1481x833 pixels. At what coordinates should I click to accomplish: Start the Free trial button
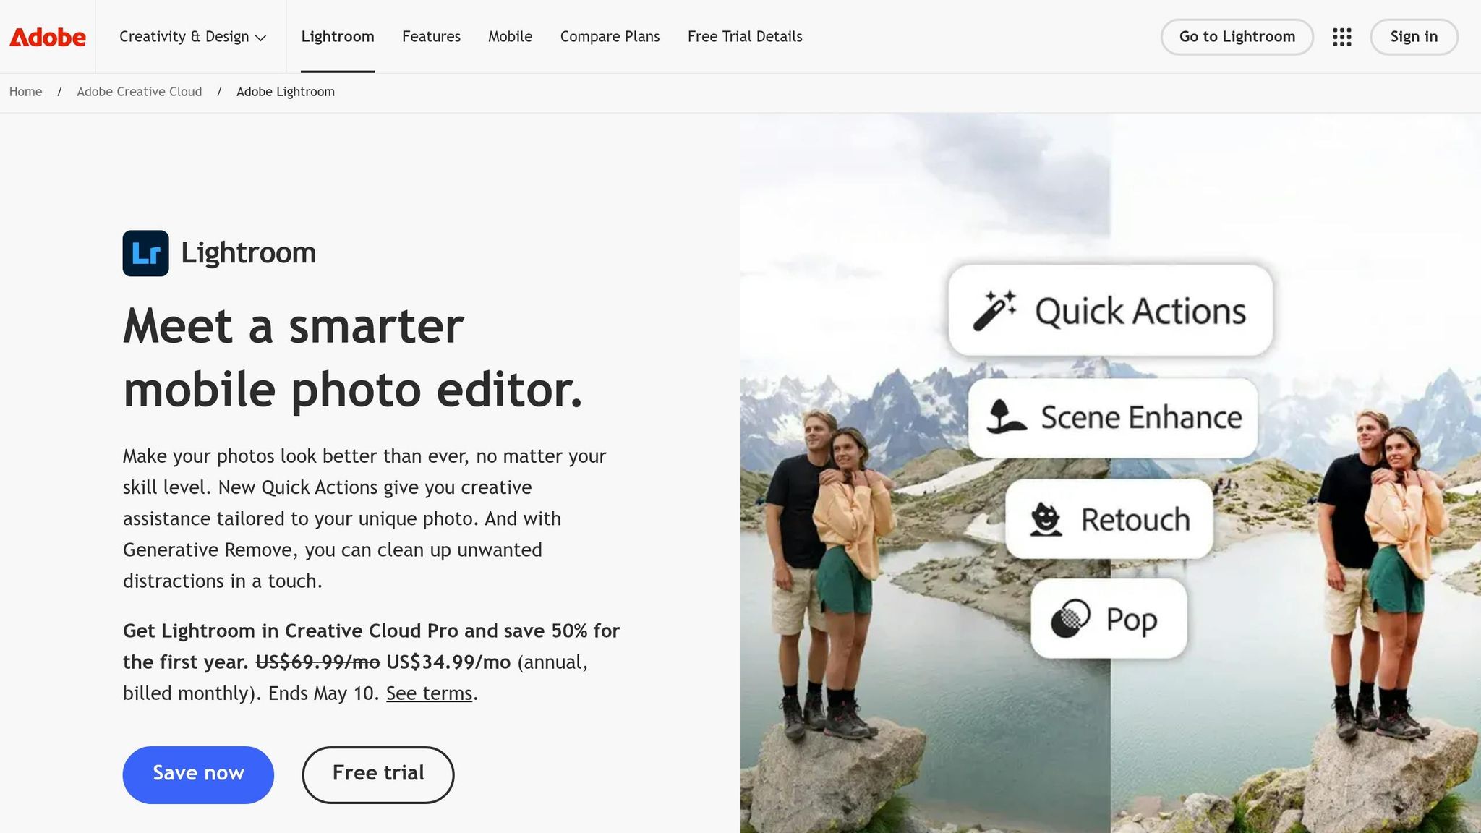click(x=378, y=774)
